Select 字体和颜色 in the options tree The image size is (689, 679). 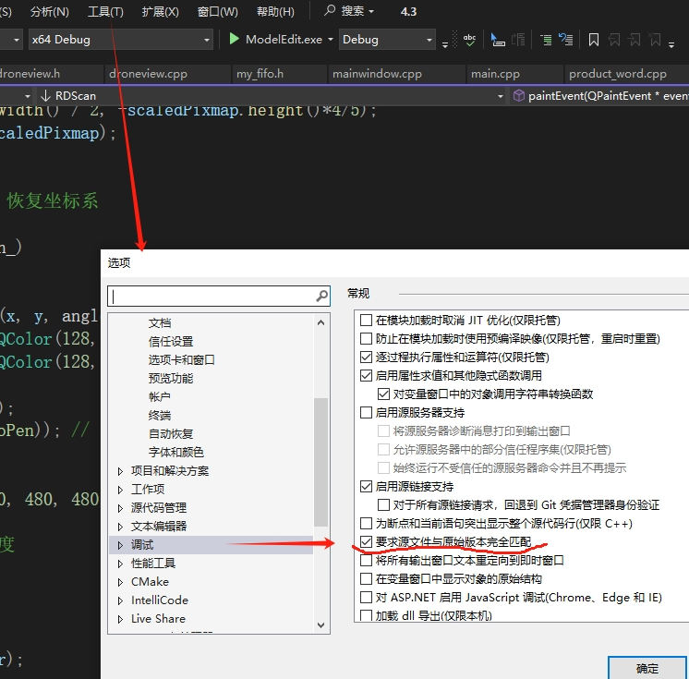(175, 452)
